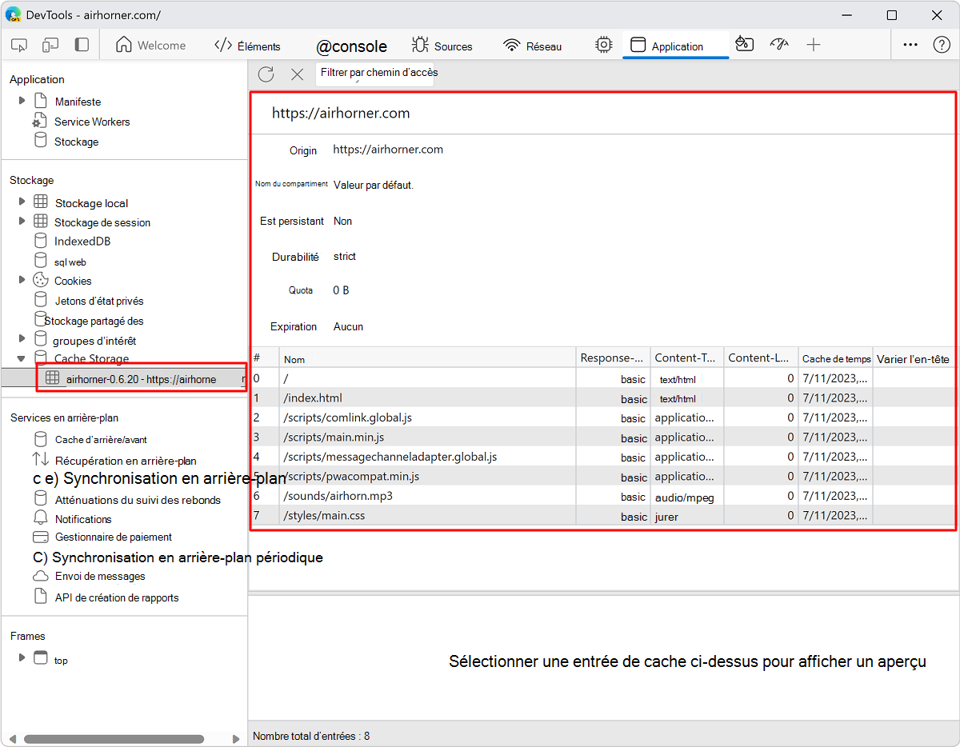
Task: Sort by the Nom column header
Action: point(427,358)
